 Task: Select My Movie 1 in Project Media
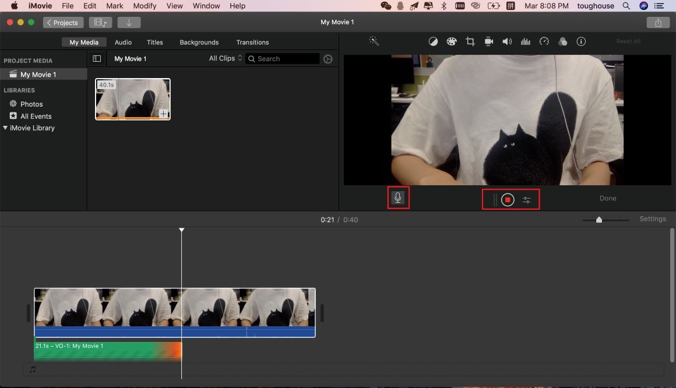(x=44, y=74)
